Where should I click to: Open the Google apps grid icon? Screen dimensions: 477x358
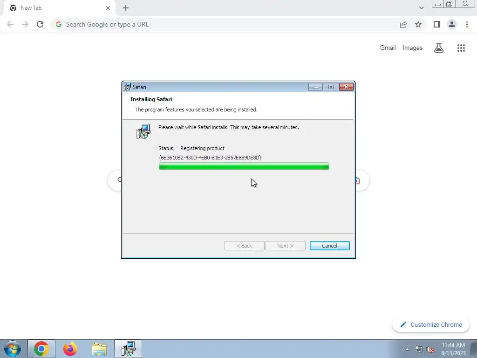pos(461,48)
